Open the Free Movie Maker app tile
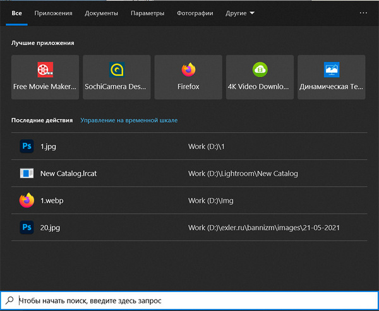 (45, 77)
